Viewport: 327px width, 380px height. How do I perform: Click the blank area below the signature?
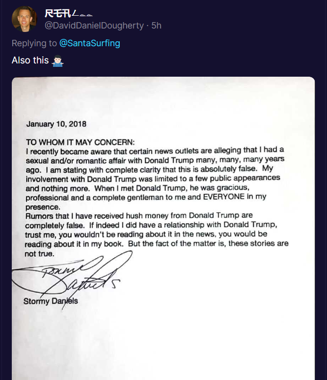(x=163, y=344)
